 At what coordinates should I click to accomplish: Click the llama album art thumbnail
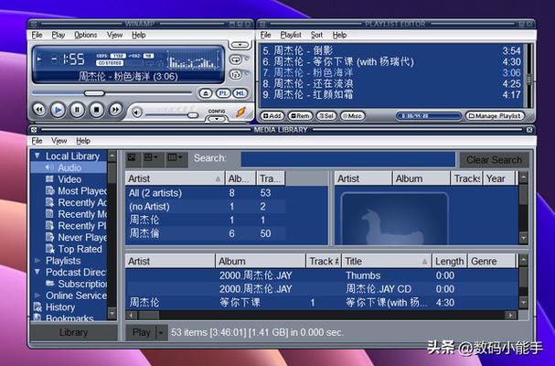(x=394, y=219)
